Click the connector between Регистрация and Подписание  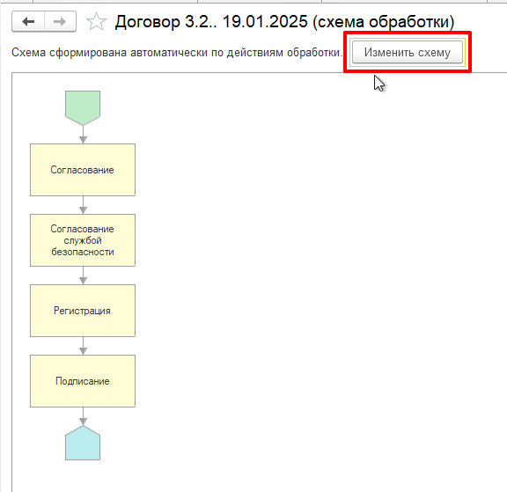click(83, 346)
